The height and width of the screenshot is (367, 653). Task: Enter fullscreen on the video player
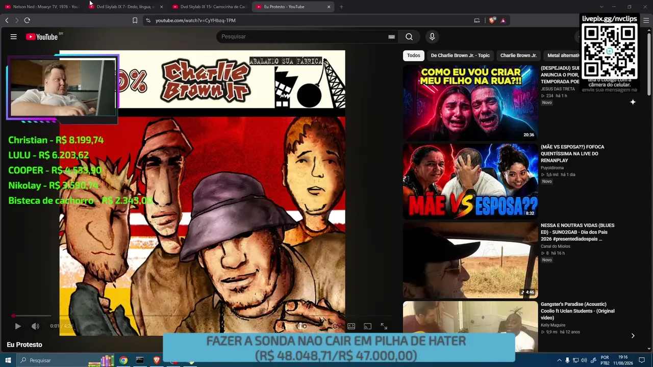coord(384,326)
